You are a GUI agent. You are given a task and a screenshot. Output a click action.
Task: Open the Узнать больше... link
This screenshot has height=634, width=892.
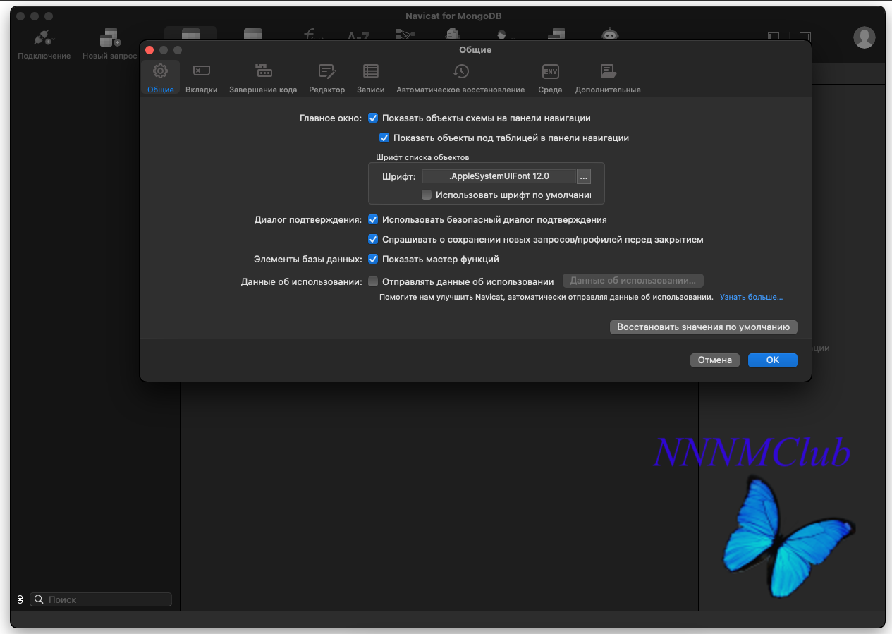751,298
